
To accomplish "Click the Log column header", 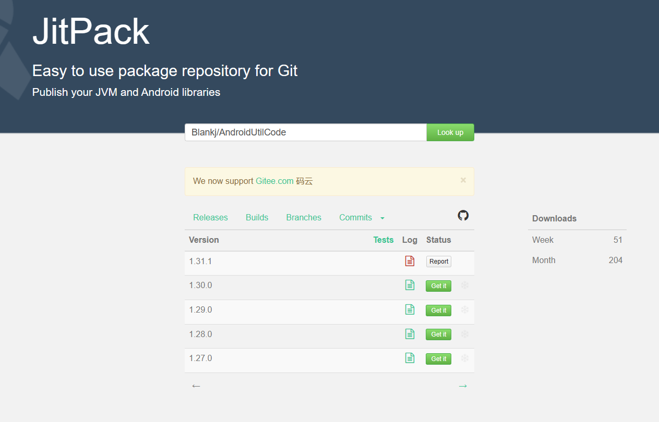I will click(x=410, y=240).
